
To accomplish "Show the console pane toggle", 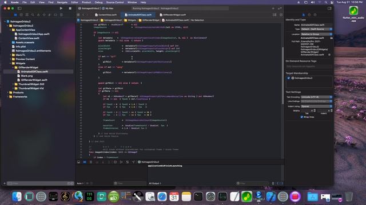I will pyautogui.click(x=281, y=183).
